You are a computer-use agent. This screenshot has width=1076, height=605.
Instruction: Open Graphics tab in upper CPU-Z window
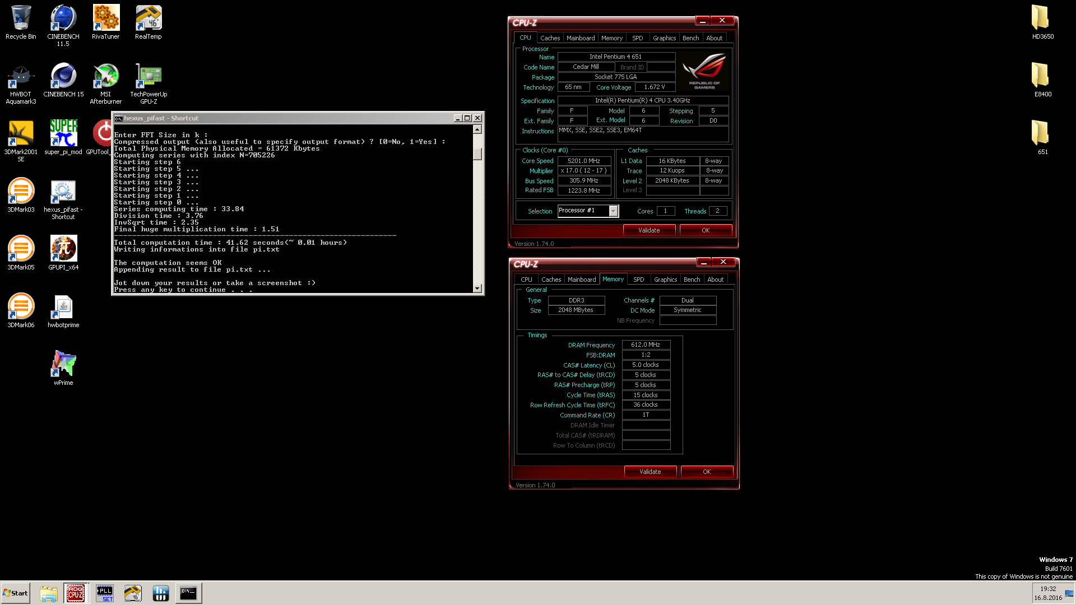[x=664, y=38]
